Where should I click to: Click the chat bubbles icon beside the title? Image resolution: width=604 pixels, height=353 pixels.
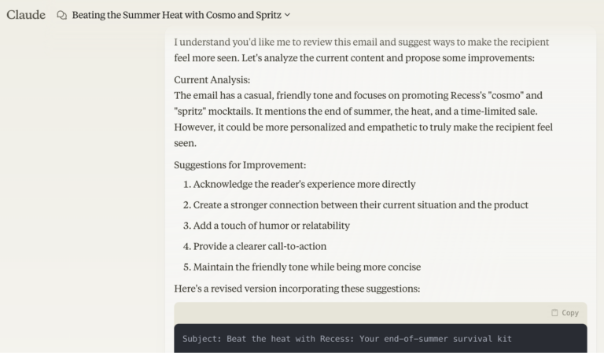coord(62,15)
